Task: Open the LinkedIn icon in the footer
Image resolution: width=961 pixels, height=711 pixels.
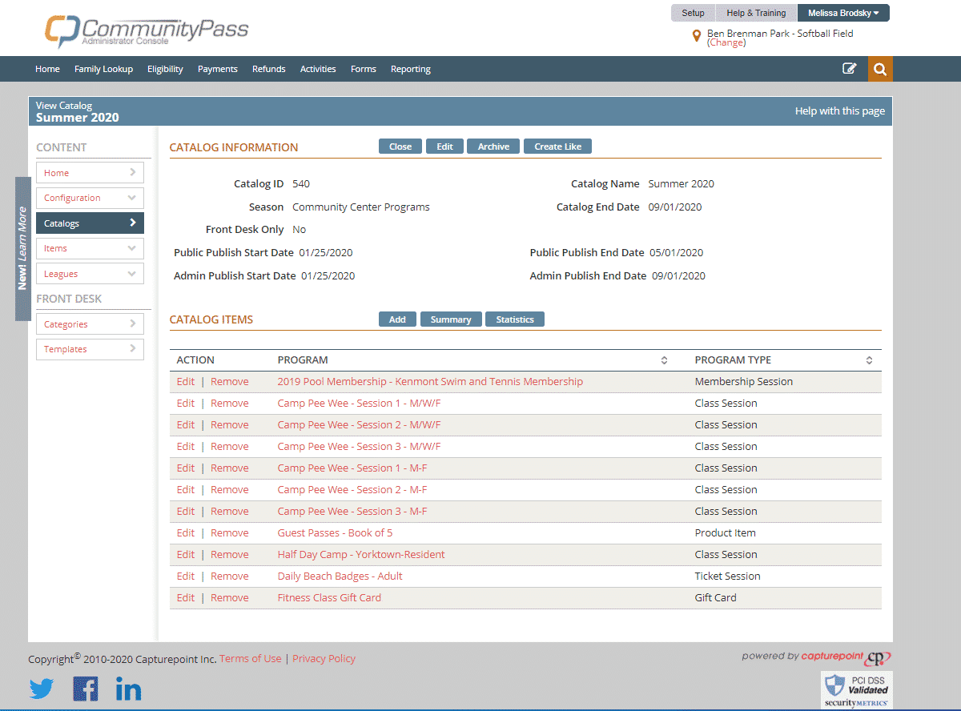Action: click(x=128, y=688)
